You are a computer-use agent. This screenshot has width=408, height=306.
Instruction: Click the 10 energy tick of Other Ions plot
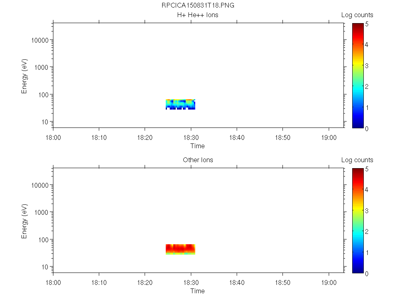45,267
